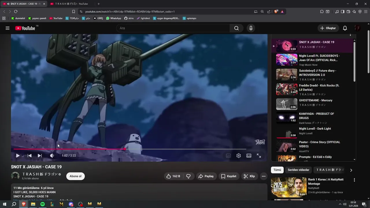Open options for Rank 1 Korea video
The height and width of the screenshot is (208, 370).
pyautogui.click(x=354, y=180)
